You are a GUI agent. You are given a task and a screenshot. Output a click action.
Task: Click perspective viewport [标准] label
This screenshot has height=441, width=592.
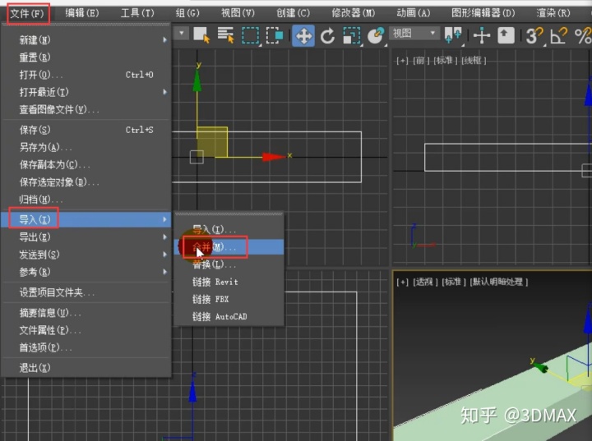pos(454,282)
